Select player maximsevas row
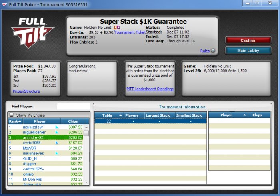This screenshot has width=280, height=196. (46, 153)
